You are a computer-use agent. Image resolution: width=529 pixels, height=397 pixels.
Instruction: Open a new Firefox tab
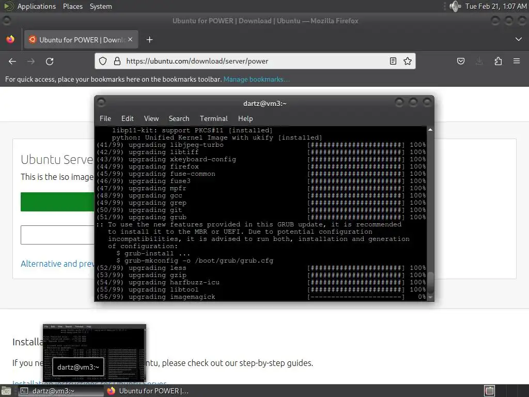(149, 40)
